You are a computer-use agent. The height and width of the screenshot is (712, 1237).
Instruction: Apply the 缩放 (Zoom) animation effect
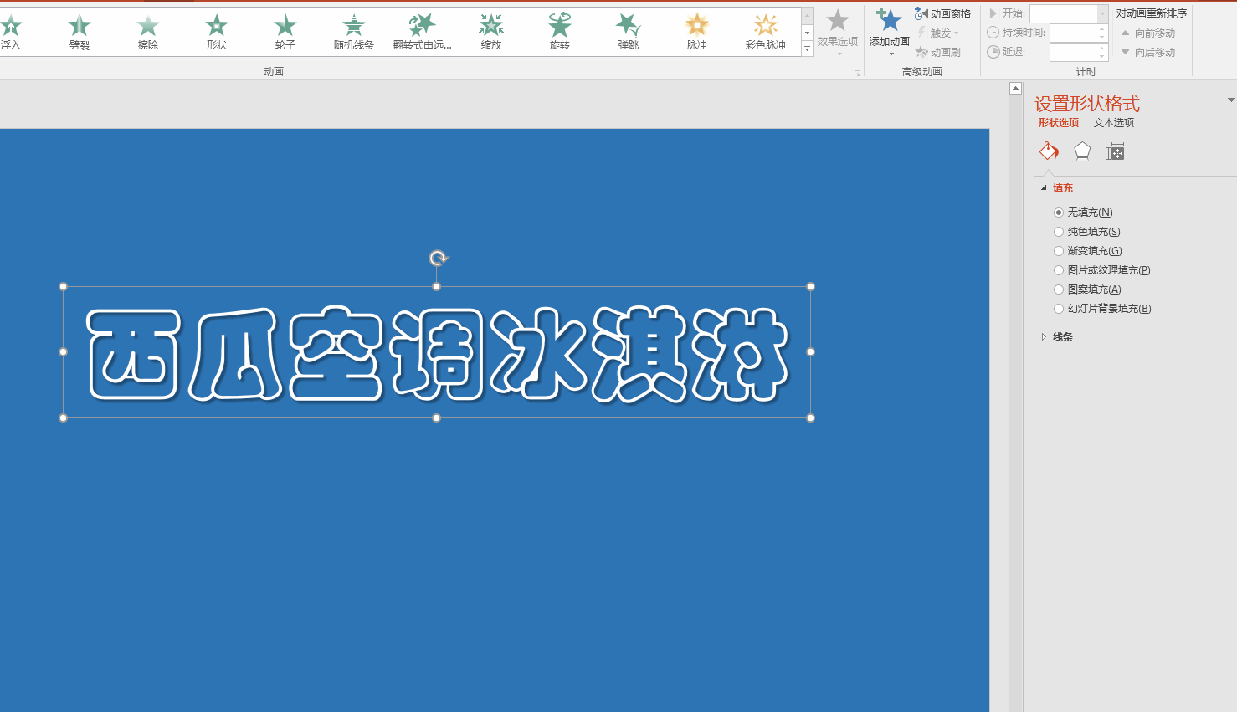(491, 33)
